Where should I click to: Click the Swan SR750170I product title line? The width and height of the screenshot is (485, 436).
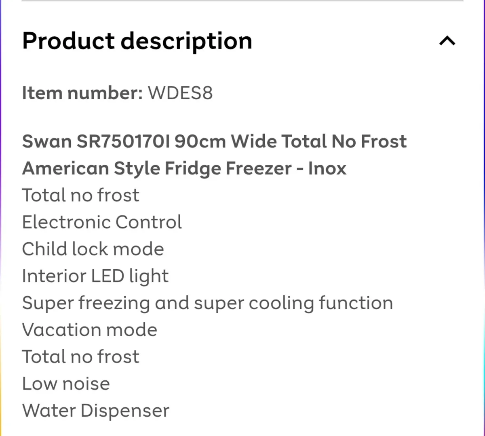point(214,142)
